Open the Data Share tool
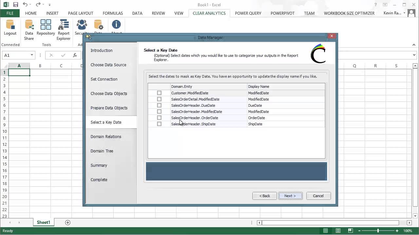The image size is (419, 235). point(29,30)
